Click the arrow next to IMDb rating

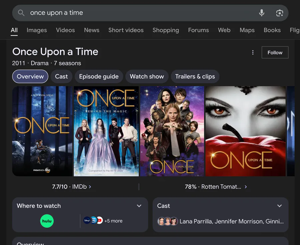click(x=90, y=187)
